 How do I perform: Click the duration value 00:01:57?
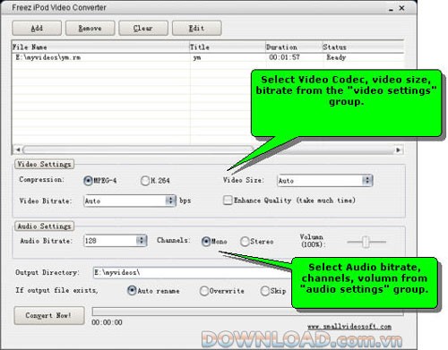coord(284,57)
